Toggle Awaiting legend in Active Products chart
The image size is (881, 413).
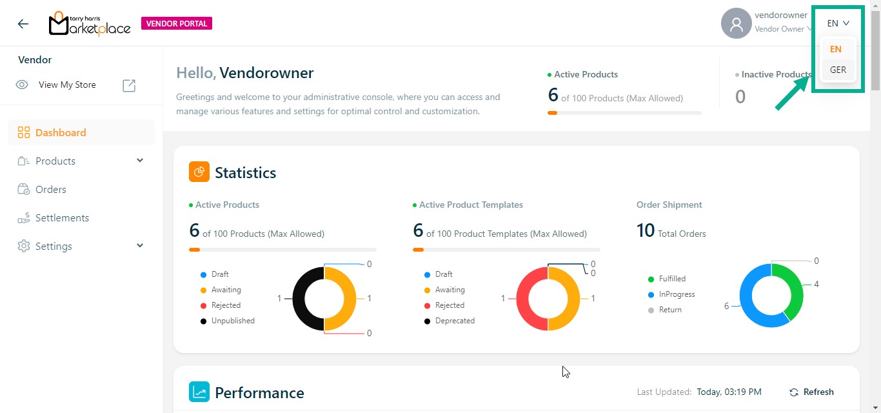[226, 290]
